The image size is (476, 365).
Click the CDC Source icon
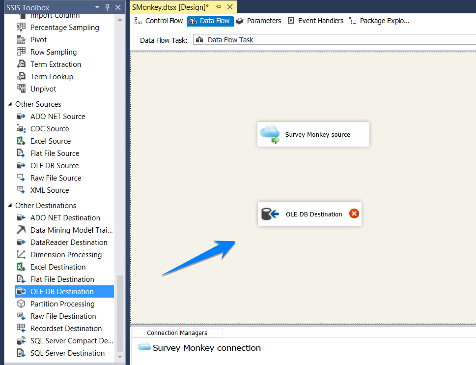point(21,128)
